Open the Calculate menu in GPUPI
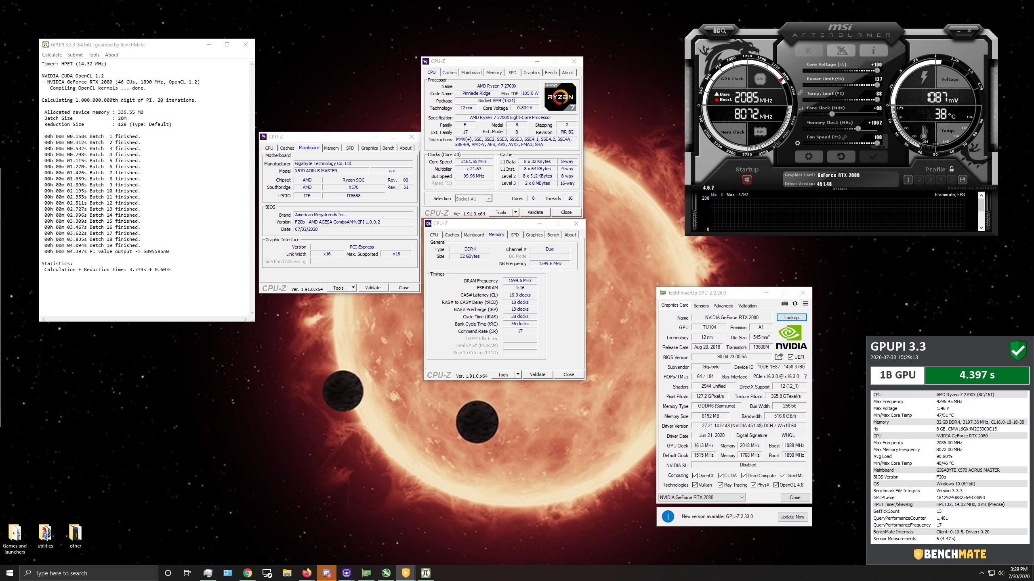Viewport: 1034px width, 581px height. (x=52, y=55)
